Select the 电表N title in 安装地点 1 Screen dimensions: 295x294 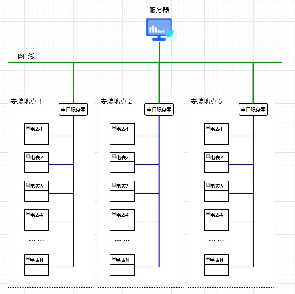(x=36, y=260)
